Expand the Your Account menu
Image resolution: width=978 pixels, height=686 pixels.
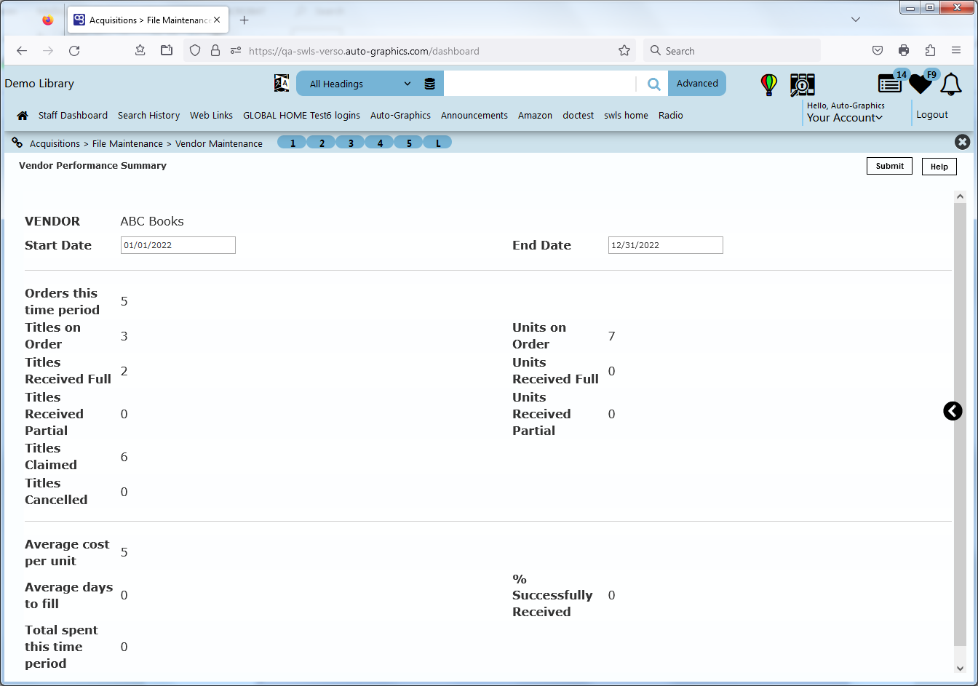click(x=845, y=118)
